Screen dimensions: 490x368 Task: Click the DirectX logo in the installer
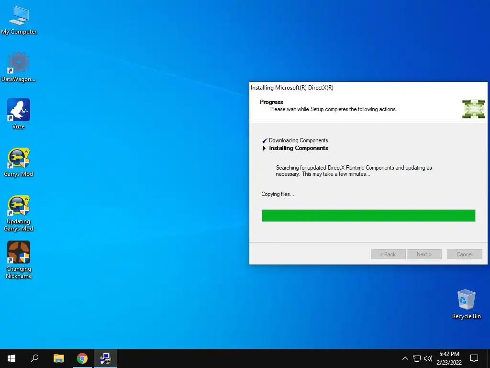474,109
